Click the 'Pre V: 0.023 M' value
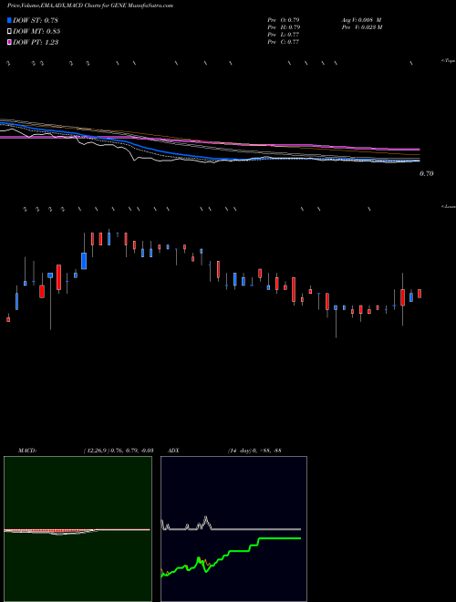 (361, 27)
